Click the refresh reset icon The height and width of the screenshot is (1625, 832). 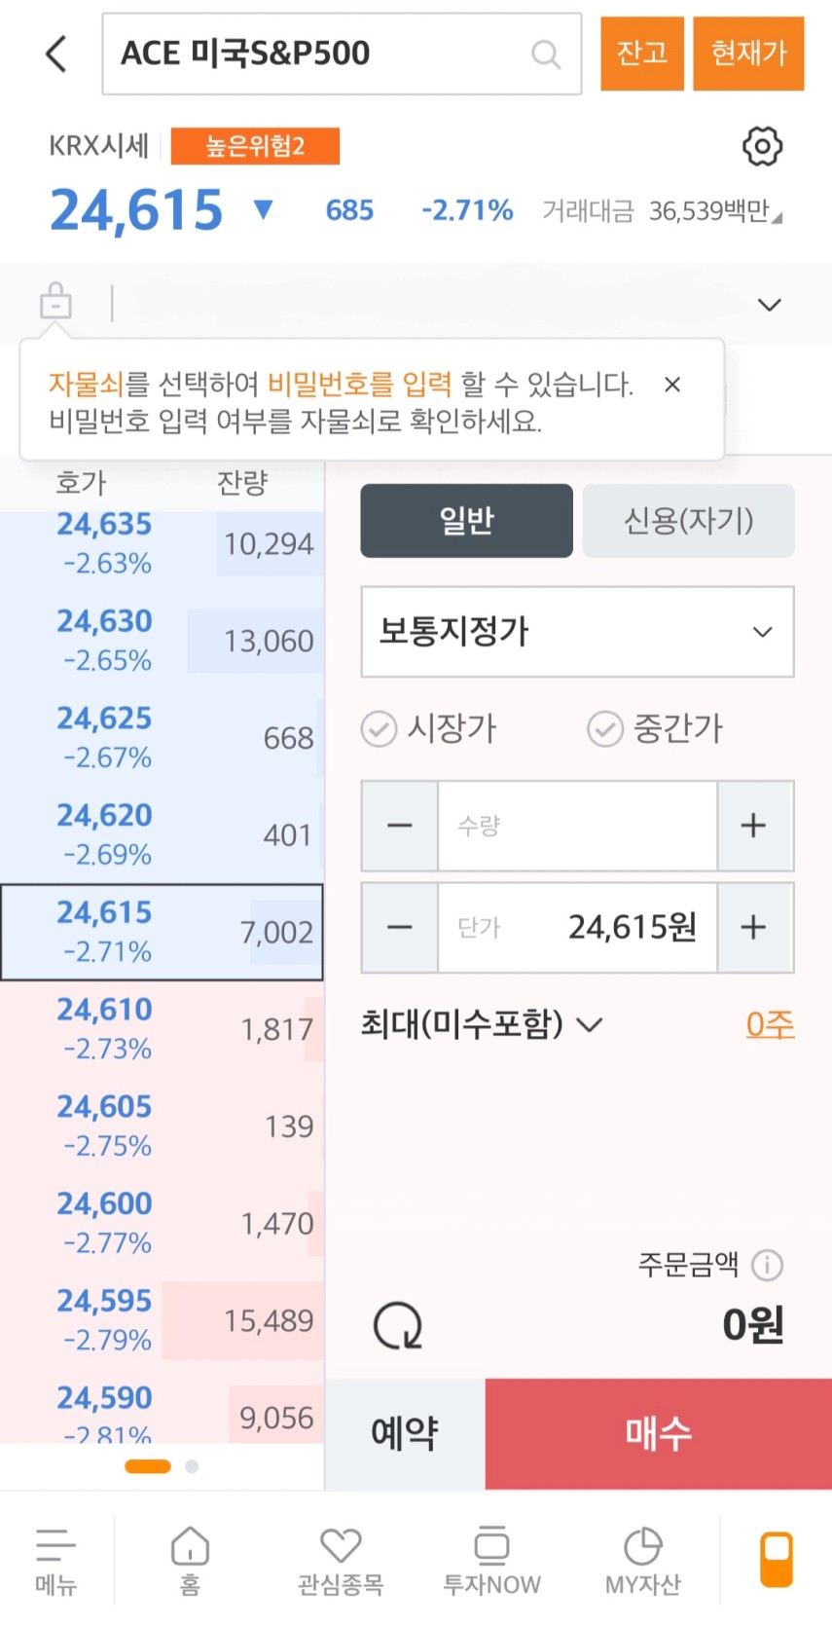pos(398,1325)
